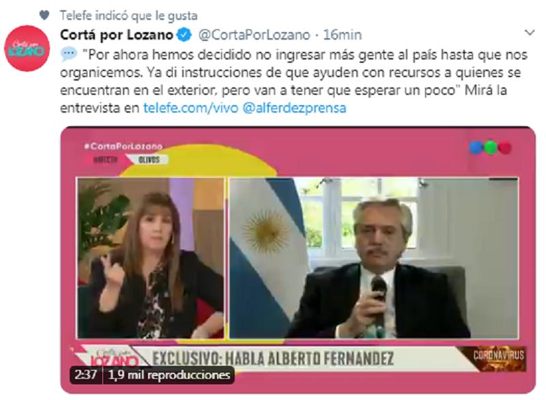The width and height of the screenshot is (546, 400).
Task: Click the OLIVOS location tag in video
Action: tap(149, 160)
